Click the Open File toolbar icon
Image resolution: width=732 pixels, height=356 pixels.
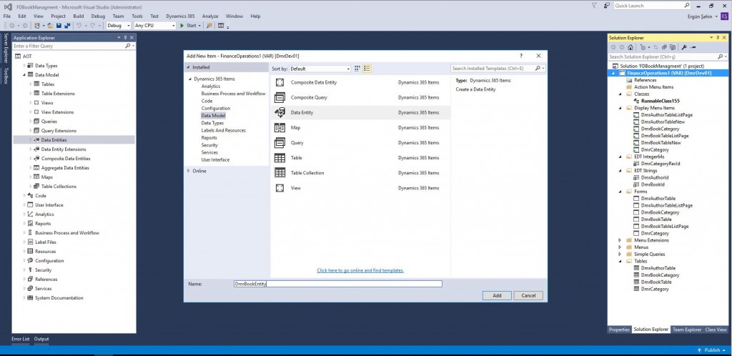pyautogui.click(x=51, y=26)
